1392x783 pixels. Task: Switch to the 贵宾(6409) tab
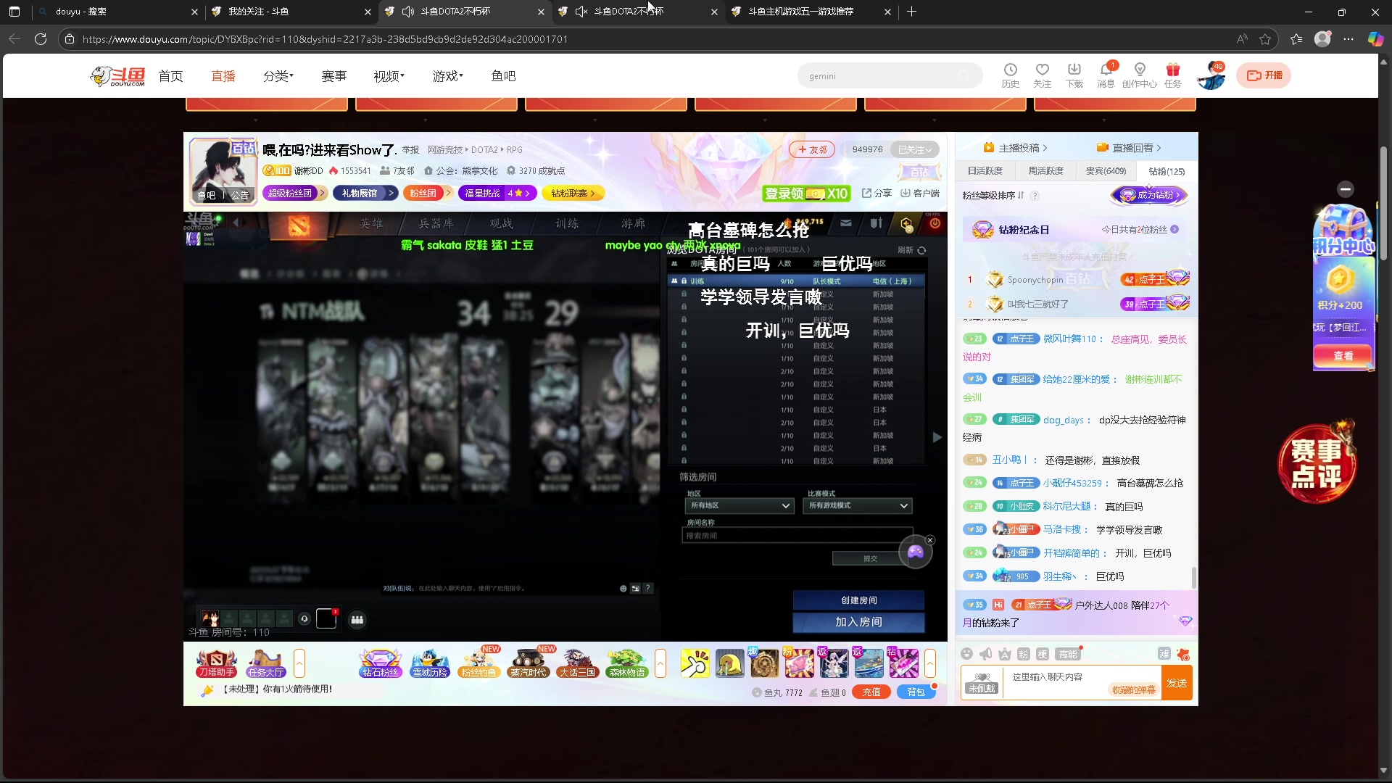pos(1106,171)
